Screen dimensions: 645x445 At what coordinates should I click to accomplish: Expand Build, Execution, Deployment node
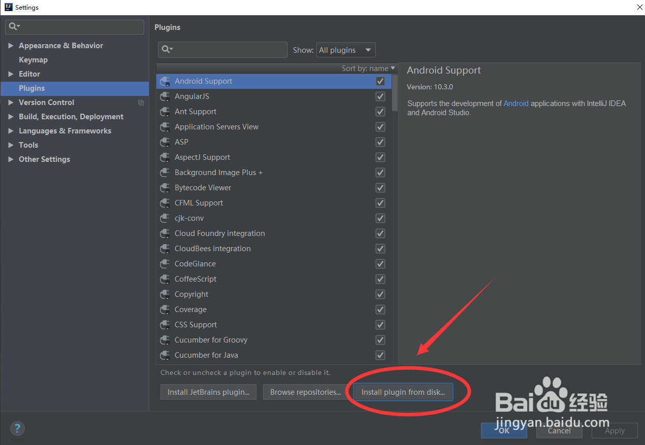tap(11, 117)
